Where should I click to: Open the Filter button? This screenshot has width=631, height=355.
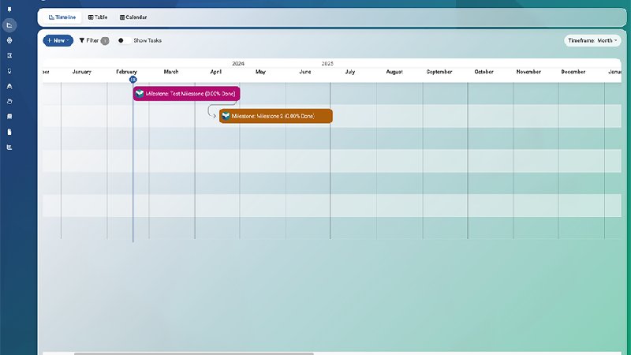pyautogui.click(x=94, y=41)
